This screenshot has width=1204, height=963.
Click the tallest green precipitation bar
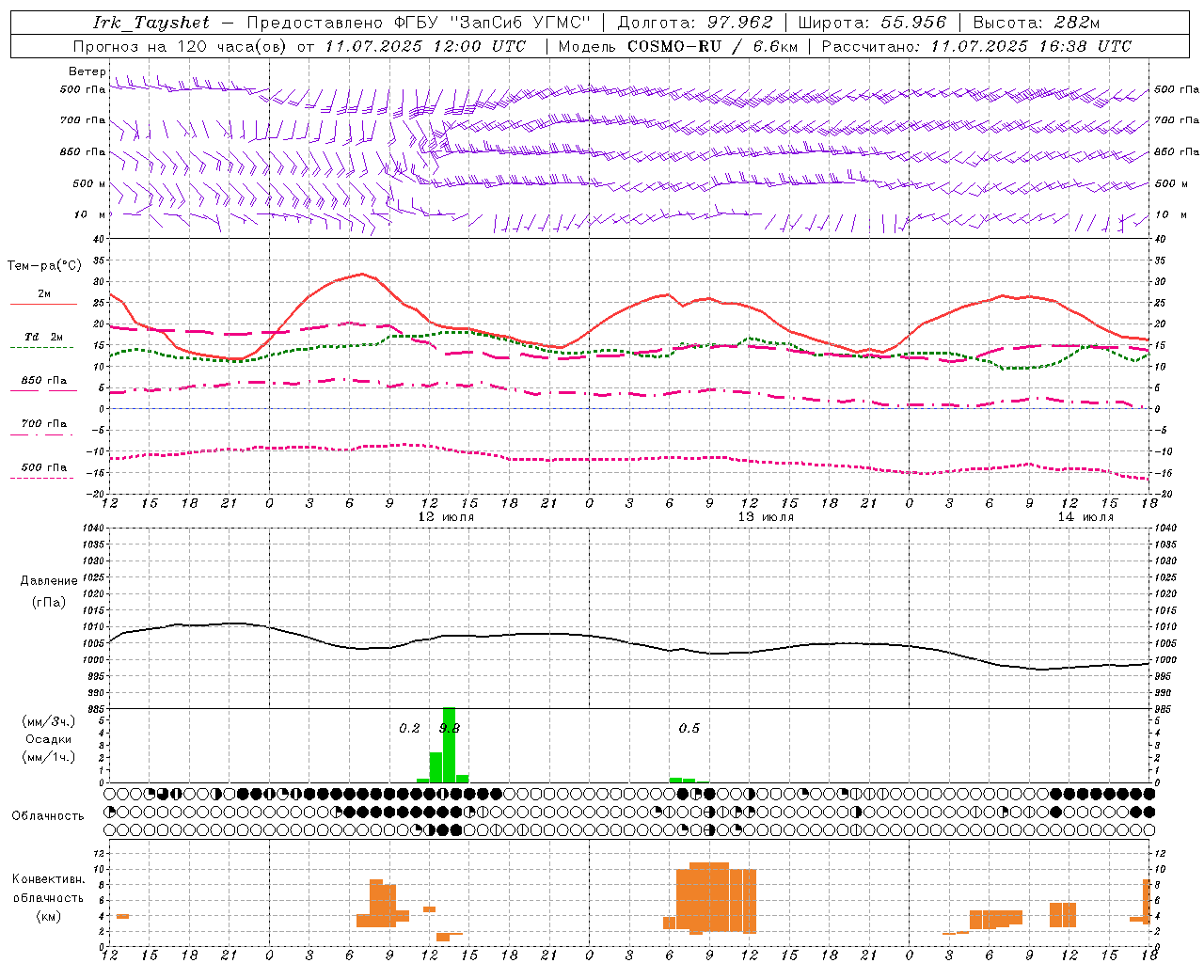click(x=449, y=745)
